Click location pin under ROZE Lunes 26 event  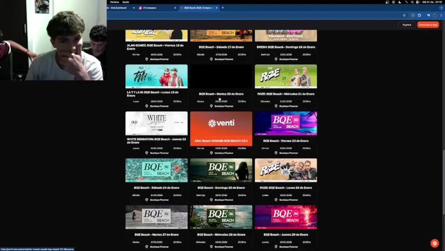(x=276, y=200)
